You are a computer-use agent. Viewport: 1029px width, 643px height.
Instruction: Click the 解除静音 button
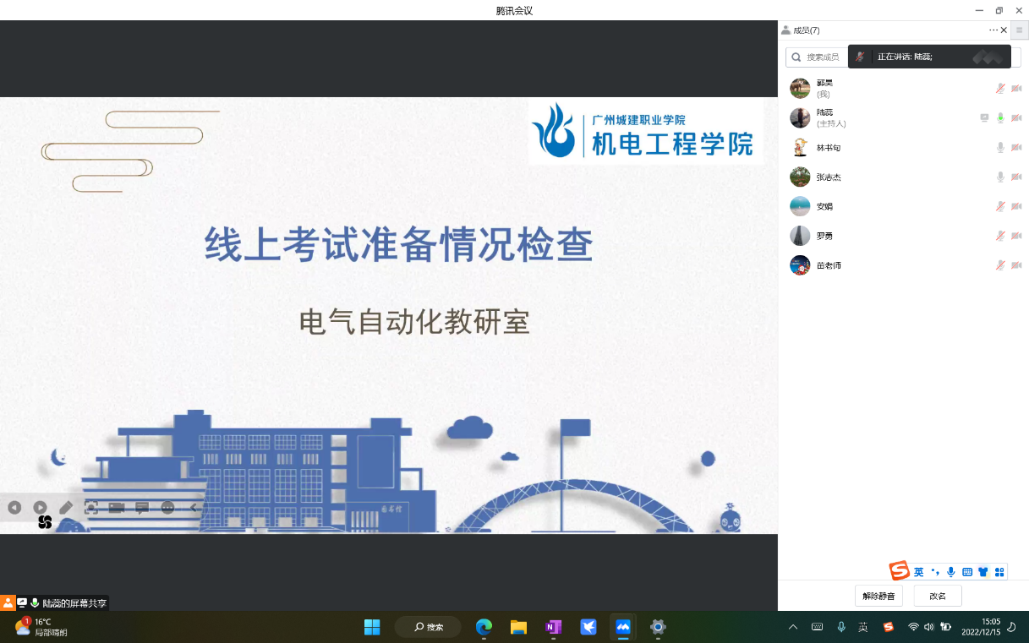(878, 596)
